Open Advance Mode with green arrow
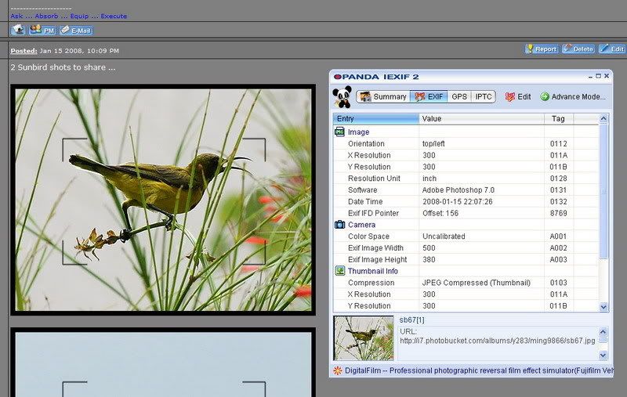Image resolution: width=627 pixels, height=397 pixels. [573, 96]
